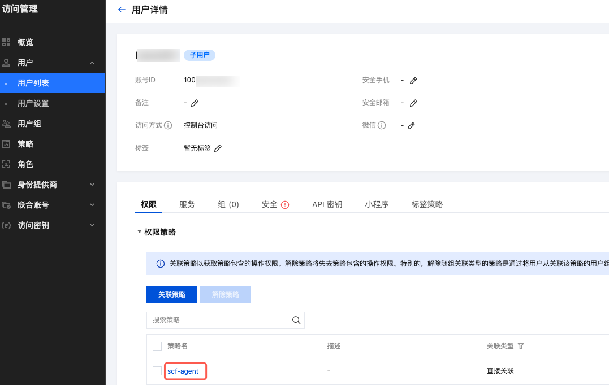Viewport: 609px width, 385px height.
Task: Open the scf-agent policy link
Action: (x=183, y=371)
